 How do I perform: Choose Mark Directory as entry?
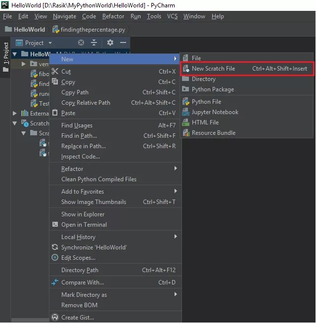(x=116, y=294)
